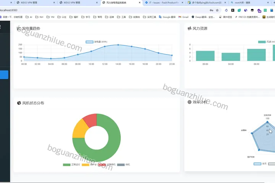Expand the 学习 bookmark folder
This screenshot has width=275, height=183.
86,17
